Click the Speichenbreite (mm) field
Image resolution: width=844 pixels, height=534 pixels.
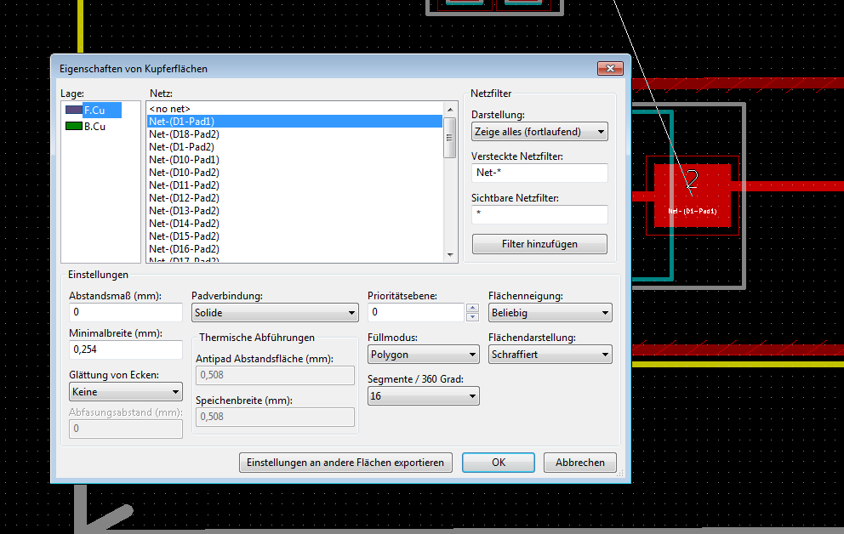(x=275, y=417)
